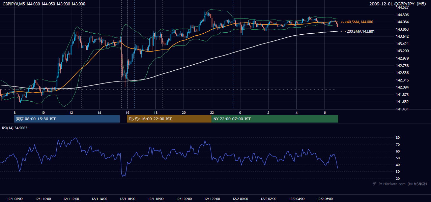This screenshot has height=202, width=431.
Task: Select the 40 SMA label reading 144.086
Action: pos(357,22)
